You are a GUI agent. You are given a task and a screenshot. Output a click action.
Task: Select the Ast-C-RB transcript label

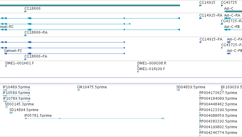tap(232, 26)
